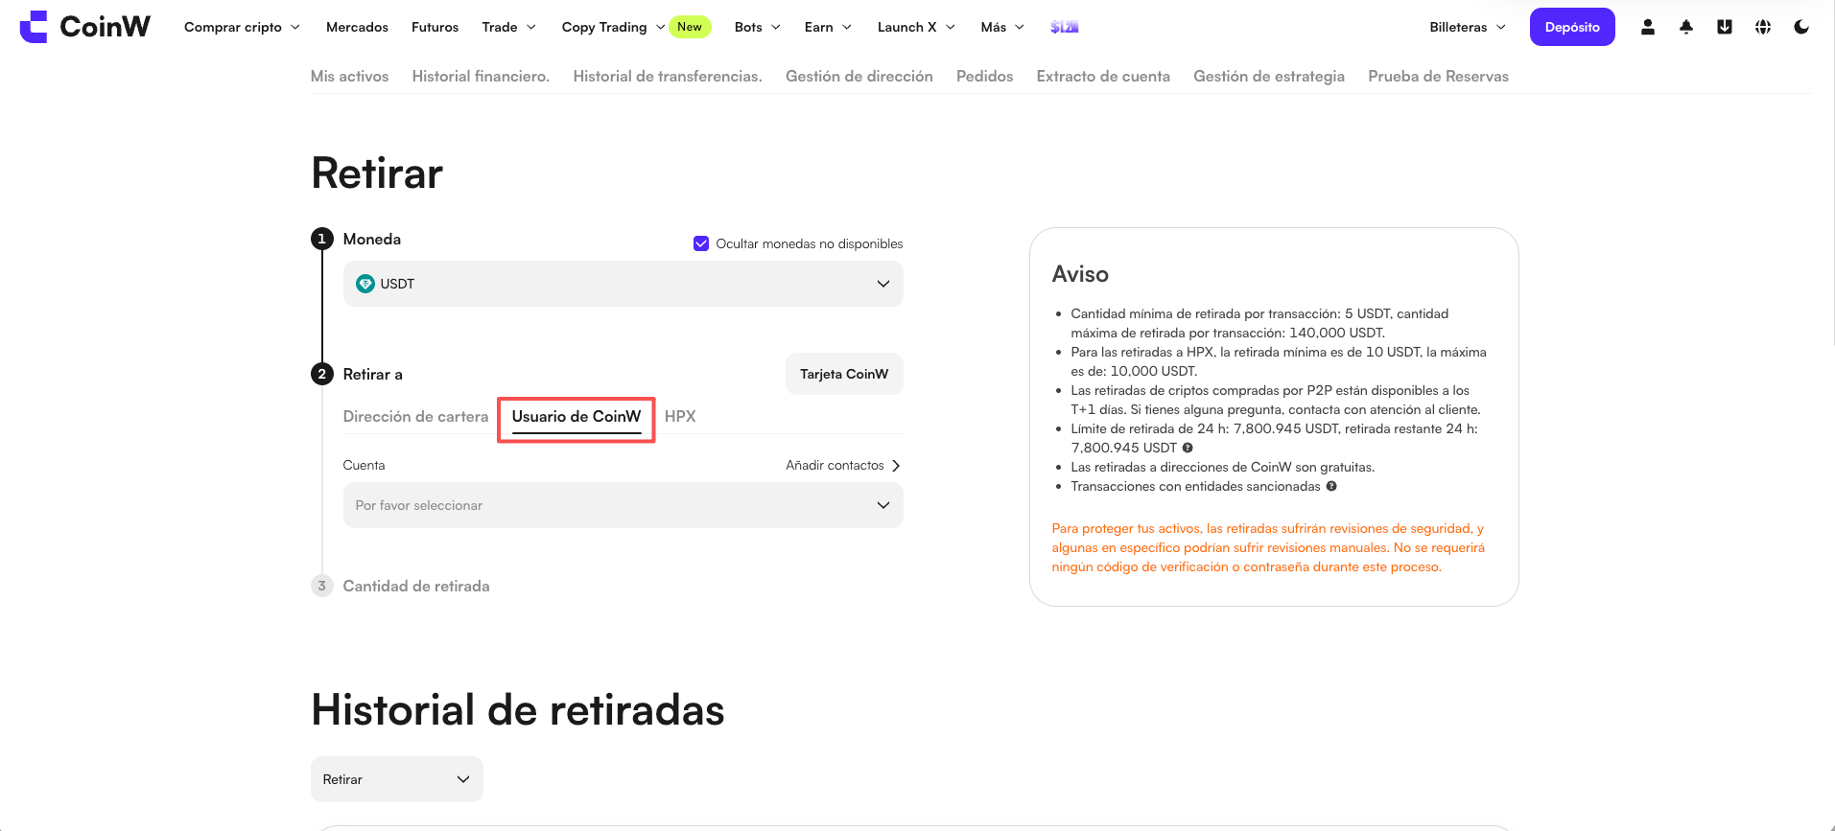Open Mercados in the navigation
1835x831 pixels.
click(357, 27)
